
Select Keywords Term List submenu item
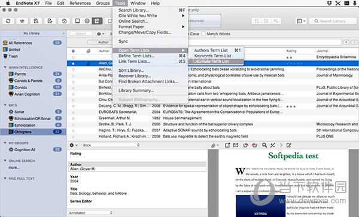tap(216, 56)
